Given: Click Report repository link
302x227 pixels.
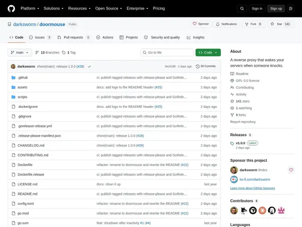Looking at the screenshot, I should [x=243, y=122].
